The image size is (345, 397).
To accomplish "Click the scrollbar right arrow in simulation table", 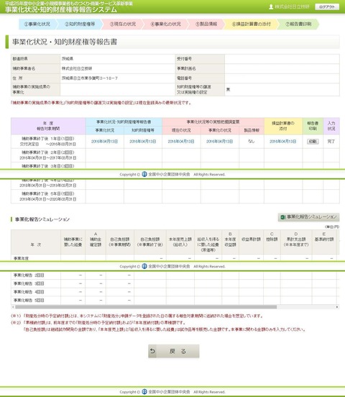I will [x=337, y=307].
